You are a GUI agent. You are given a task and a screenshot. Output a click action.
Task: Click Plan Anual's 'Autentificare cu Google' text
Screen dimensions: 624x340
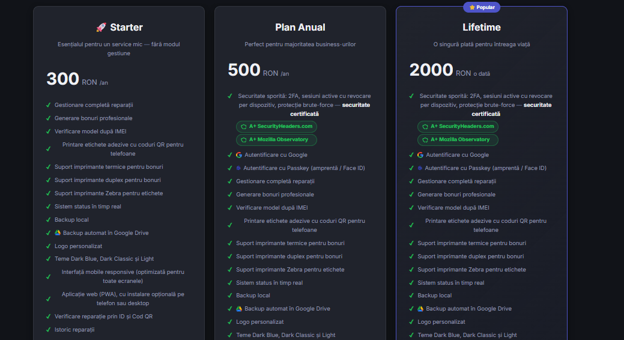pos(276,155)
